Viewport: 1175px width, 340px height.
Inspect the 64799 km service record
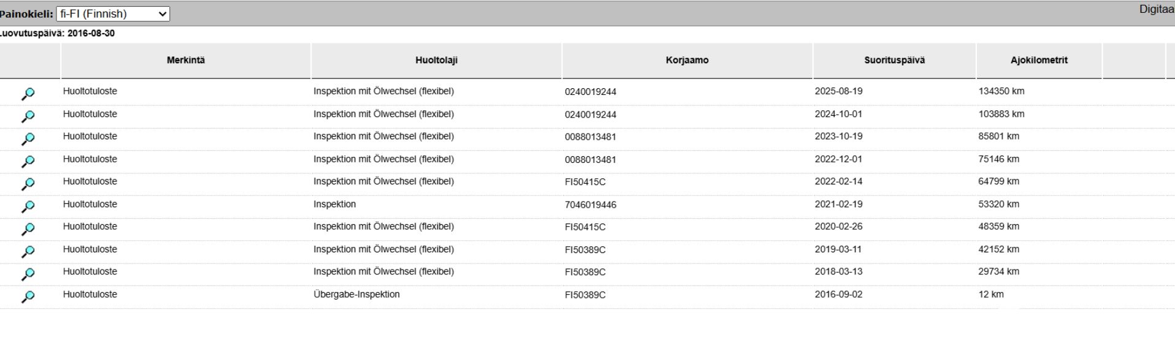click(28, 184)
